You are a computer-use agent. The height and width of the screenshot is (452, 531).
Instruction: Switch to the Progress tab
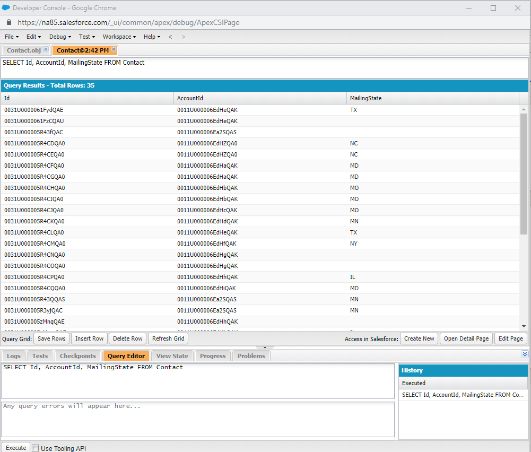coord(213,356)
